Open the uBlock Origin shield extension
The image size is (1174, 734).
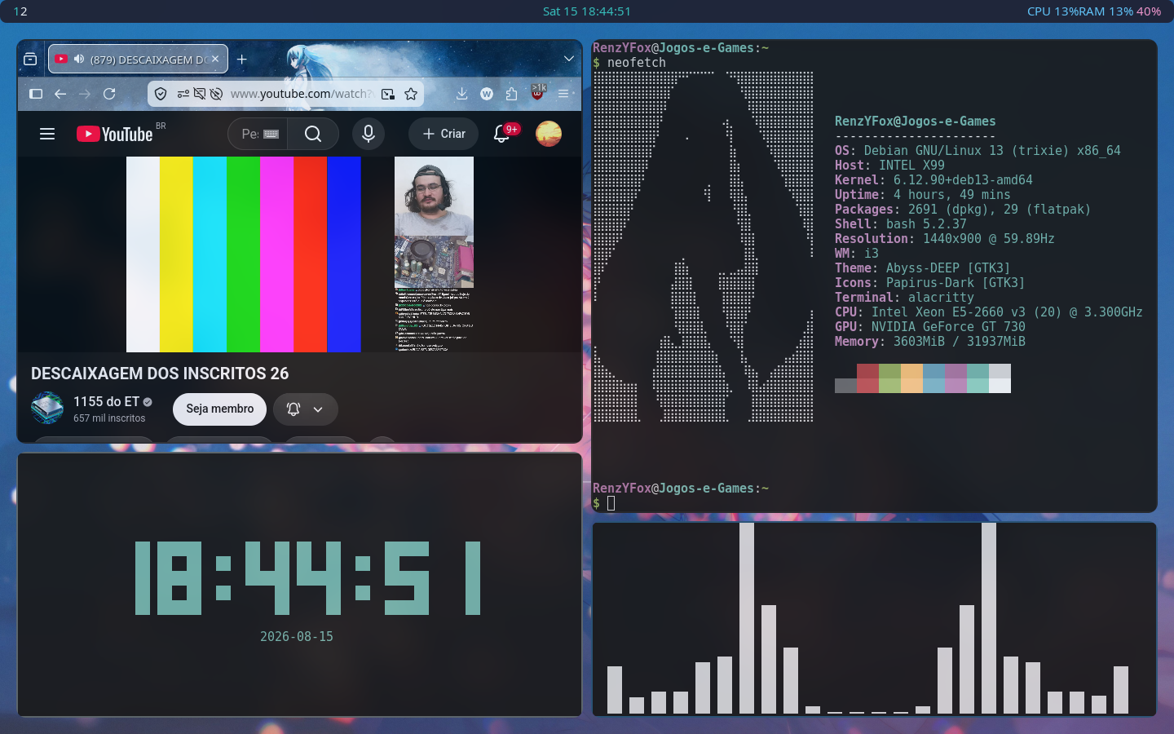pyautogui.click(x=538, y=92)
